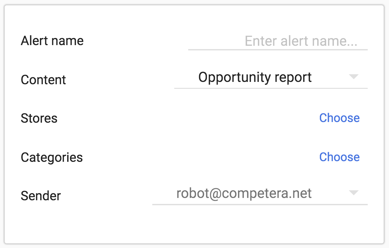Click the "Alert name" label
Image resolution: width=389 pixels, height=248 pixels.
[52, 41]
